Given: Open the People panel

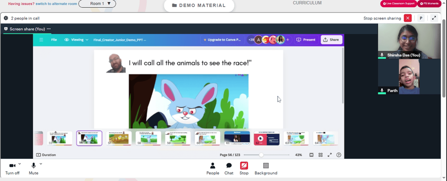Looking at the screenshot, I should (213, 169).
